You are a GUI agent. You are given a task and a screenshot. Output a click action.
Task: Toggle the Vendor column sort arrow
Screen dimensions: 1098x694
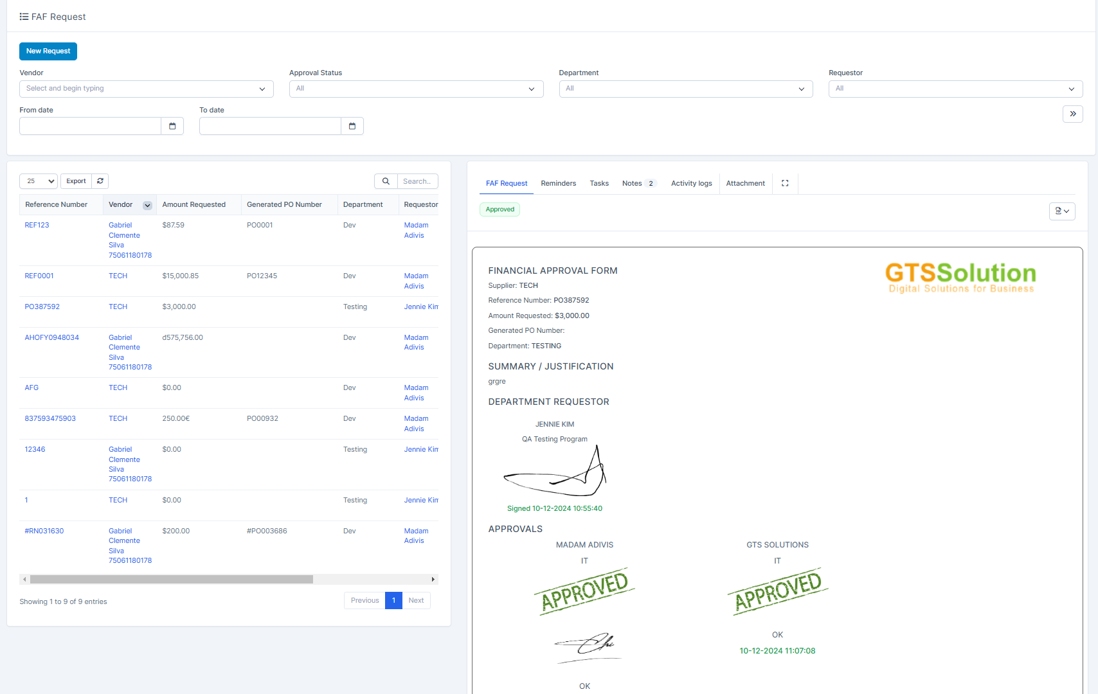(x=147, y=205)
